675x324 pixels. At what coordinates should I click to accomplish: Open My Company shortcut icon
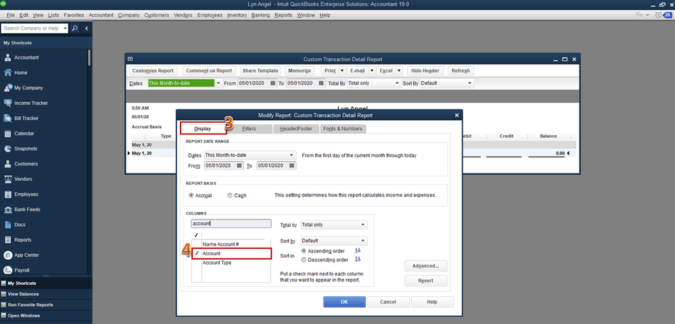(x=7, y=88)
